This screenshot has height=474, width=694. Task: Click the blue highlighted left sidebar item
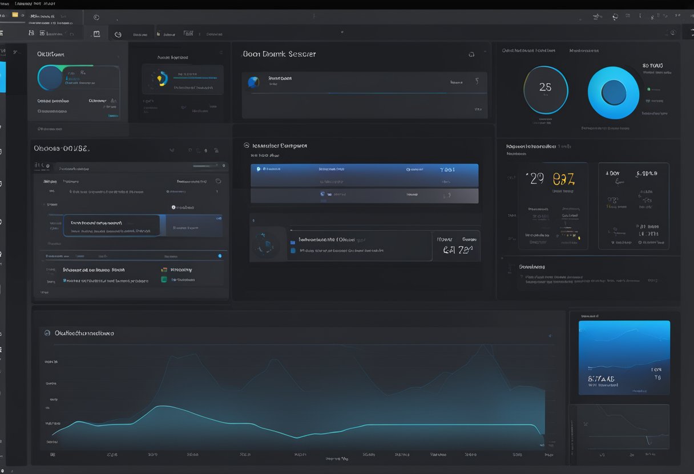pyautogui.click(x=3, y=76)
